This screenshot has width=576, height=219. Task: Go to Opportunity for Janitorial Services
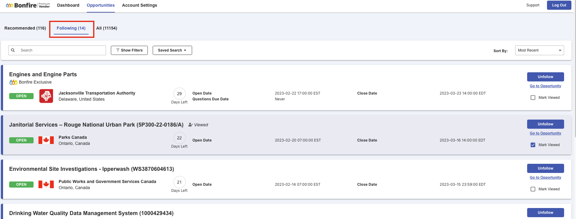point(545,133)
